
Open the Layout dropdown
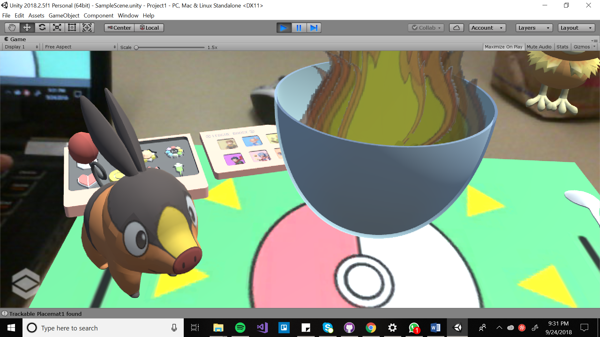click(x=576, y=28)
